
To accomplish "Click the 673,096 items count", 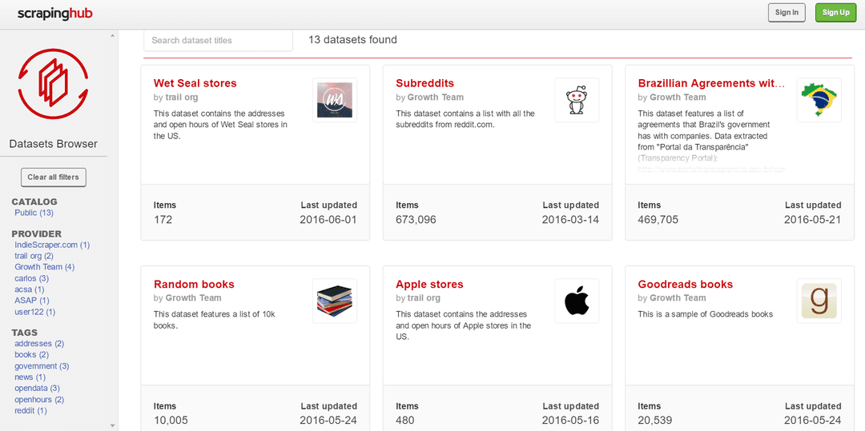I will 416,220.
